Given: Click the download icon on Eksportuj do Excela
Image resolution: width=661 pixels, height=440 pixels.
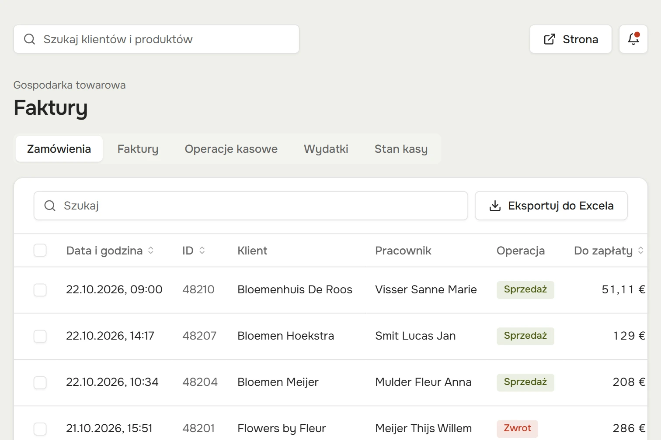Looking at the screenshot, I should 495,206.
